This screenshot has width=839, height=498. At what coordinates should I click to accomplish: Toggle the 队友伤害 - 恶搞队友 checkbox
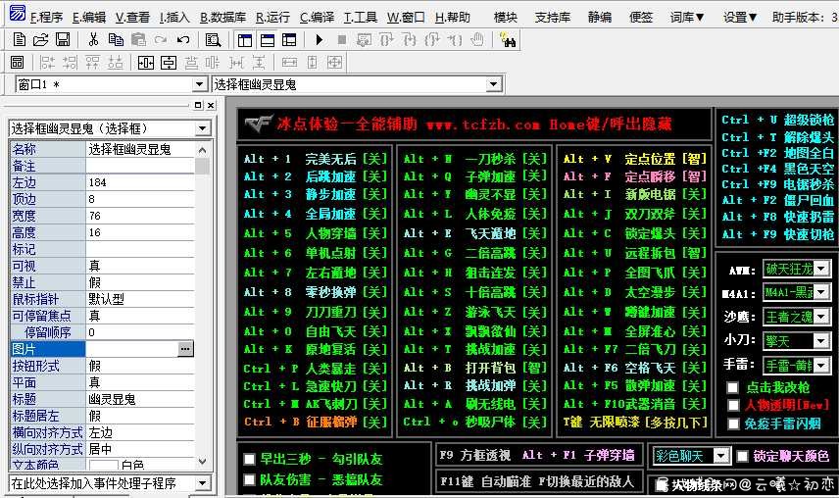coord(249,479)
